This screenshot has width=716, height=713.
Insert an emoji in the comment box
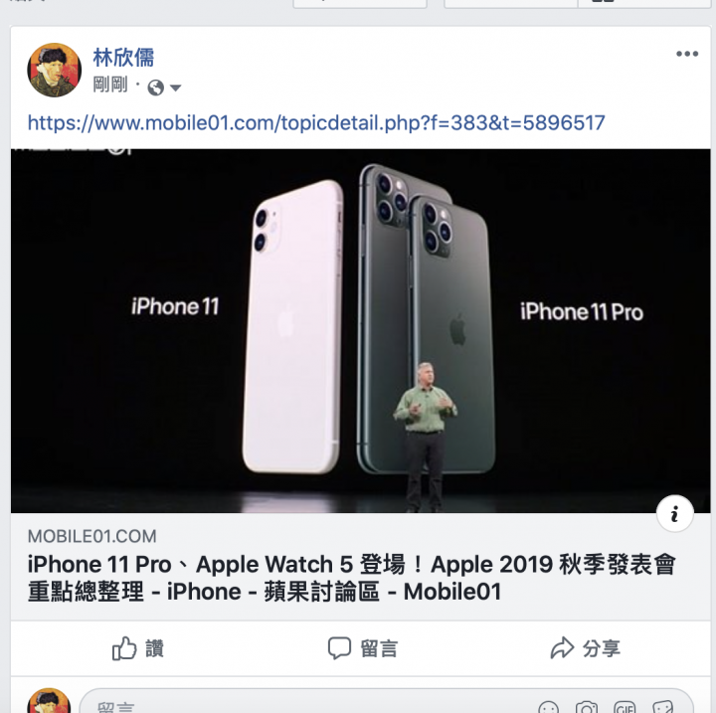pos(548,707)
